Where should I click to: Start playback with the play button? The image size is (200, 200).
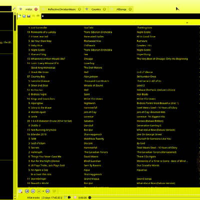pyautogui.click(x=33, y=191)
